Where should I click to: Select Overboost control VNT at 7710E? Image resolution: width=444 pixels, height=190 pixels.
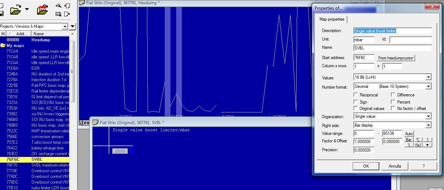[x=35, y=171]
